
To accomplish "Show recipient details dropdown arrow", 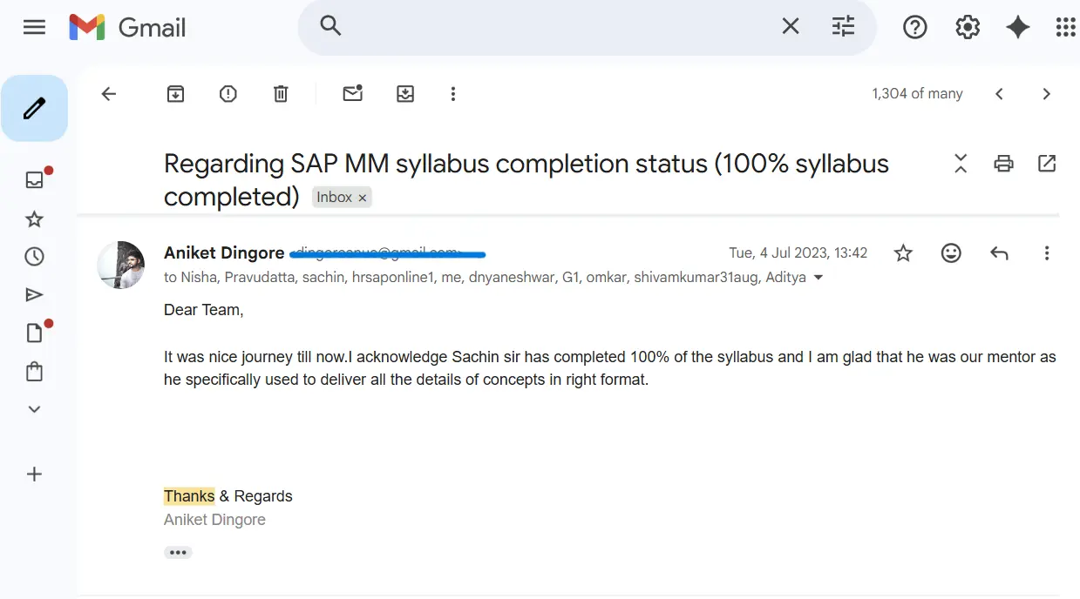I will coord(818,278).
